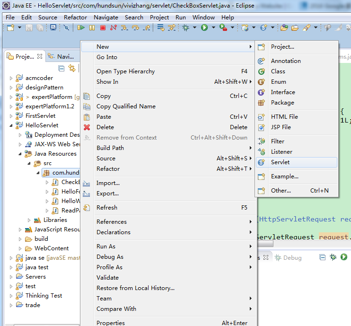Choose JSP File in the New submenu
Image resolution: width=351 pixels, height=326 pixels.
(x=297, y=127)
